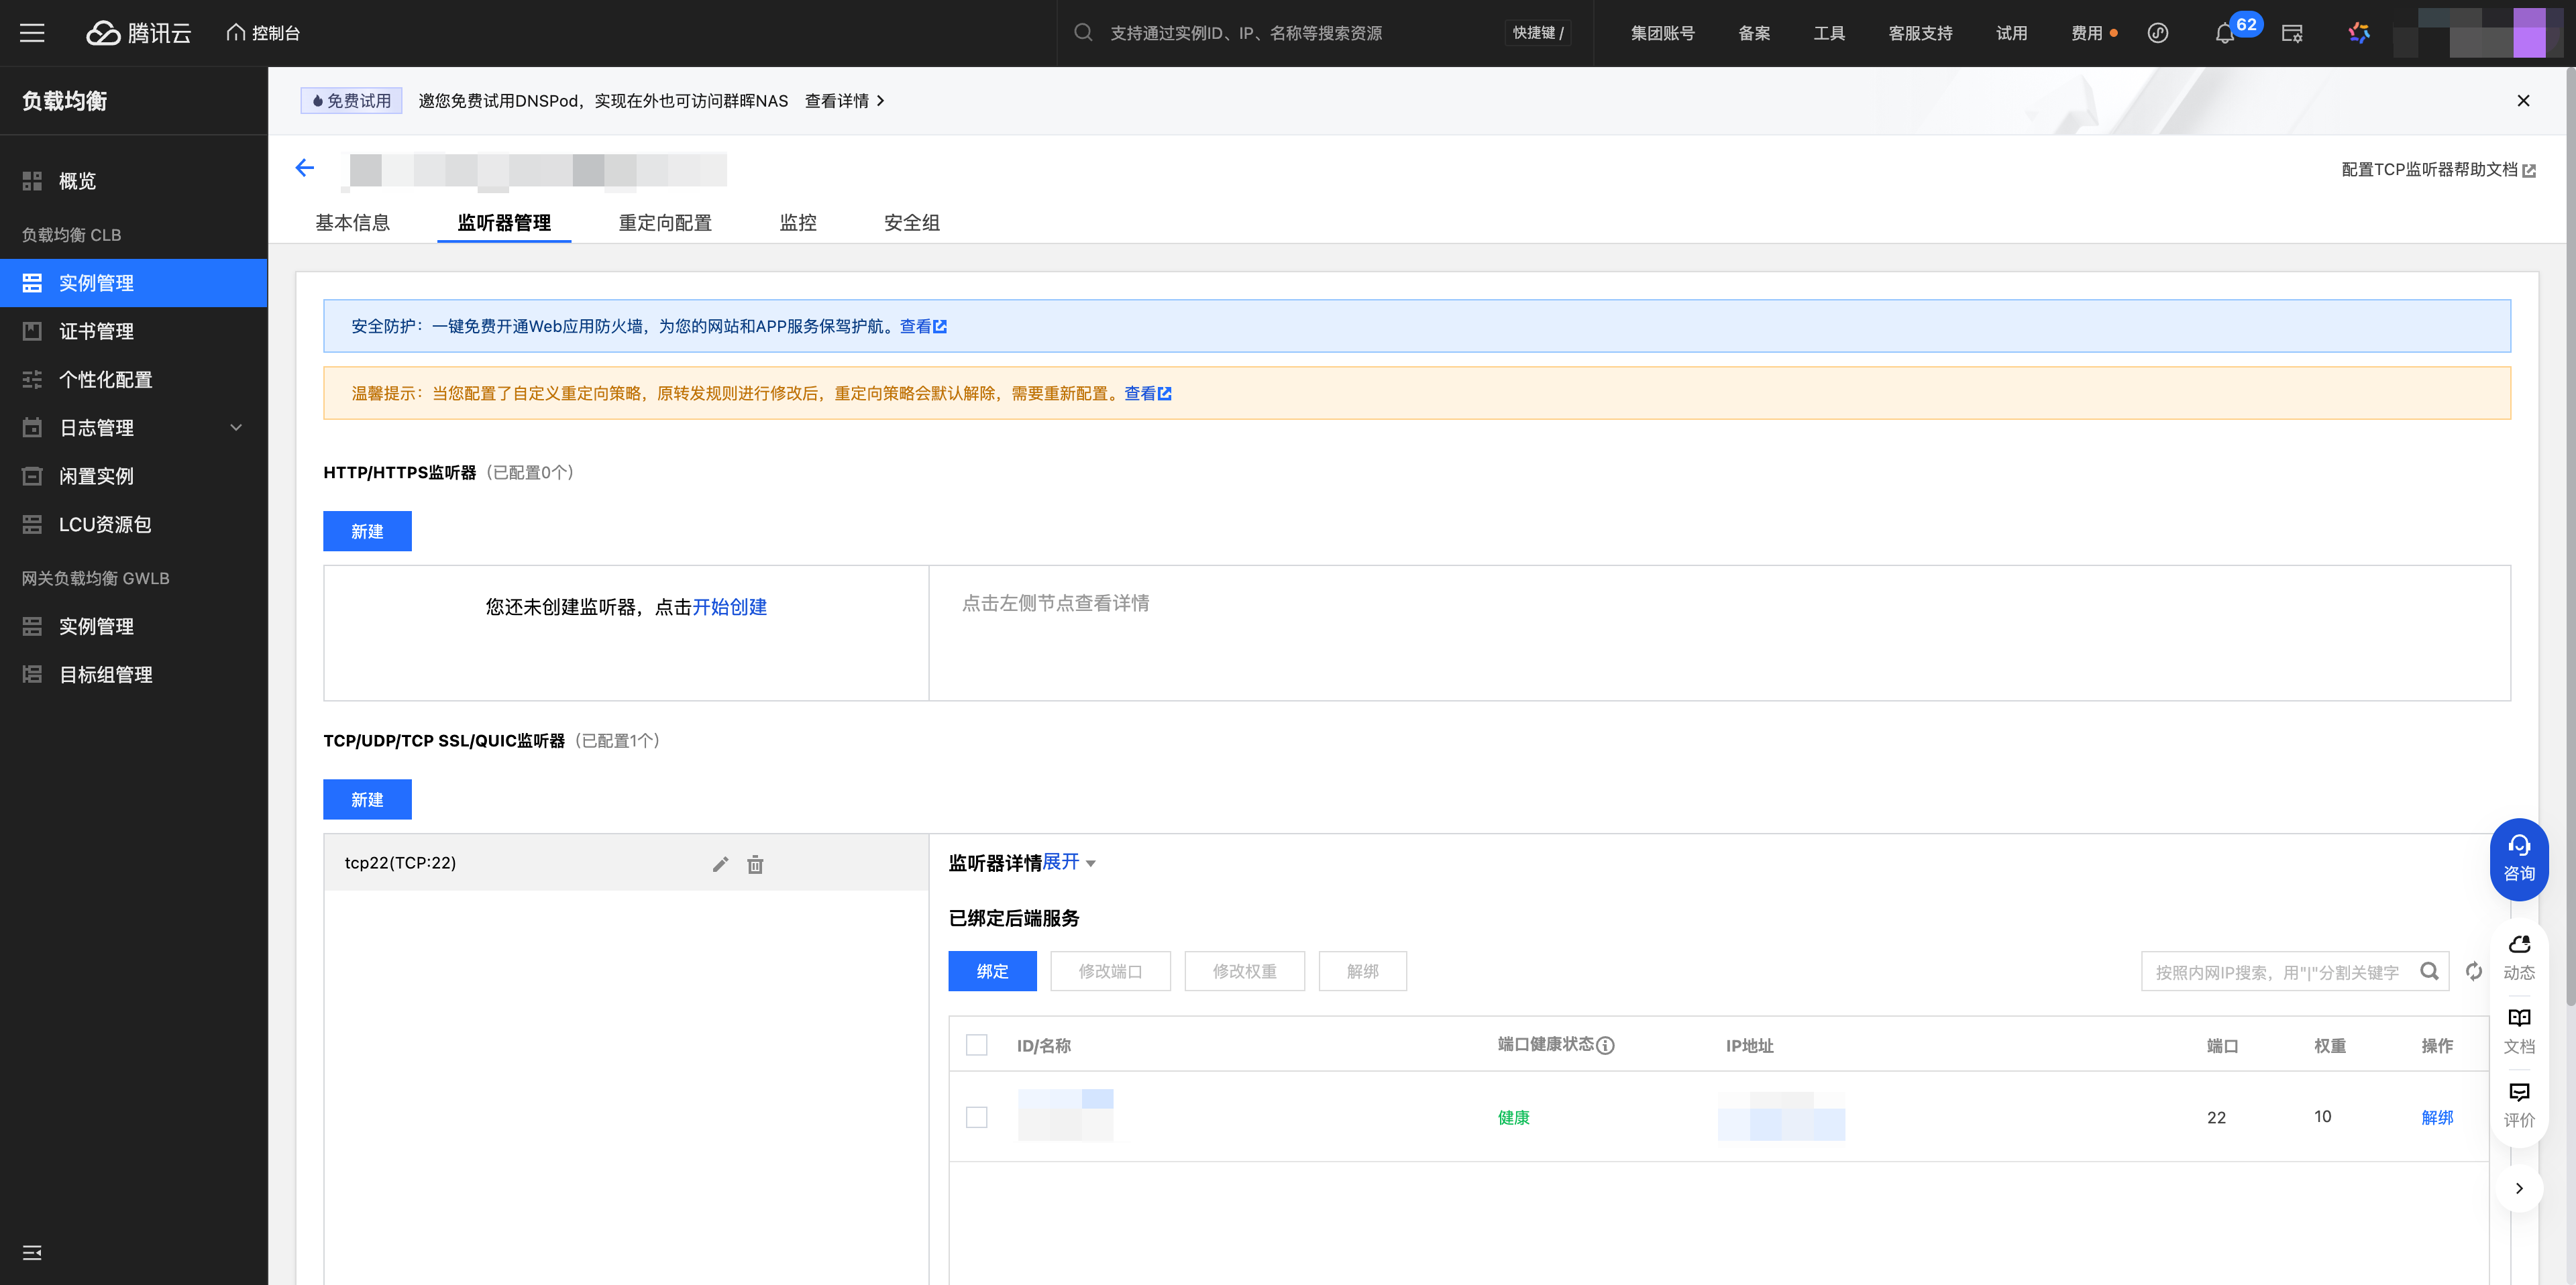Click the pencil edit icon for tcp22 listener
Image resolution: width=2576 pixels, height=1285 pixels.
[x=720, y=864]
